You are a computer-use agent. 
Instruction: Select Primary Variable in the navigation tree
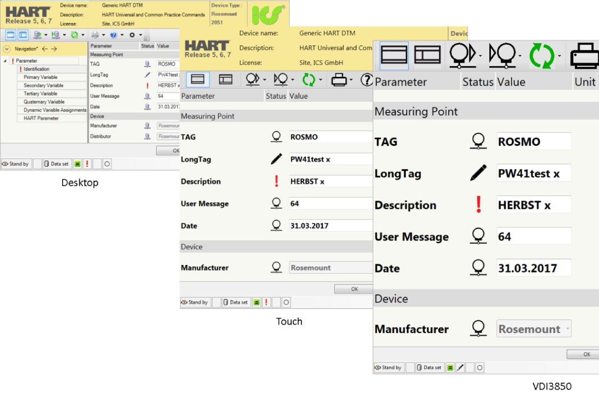coord(41,77)
